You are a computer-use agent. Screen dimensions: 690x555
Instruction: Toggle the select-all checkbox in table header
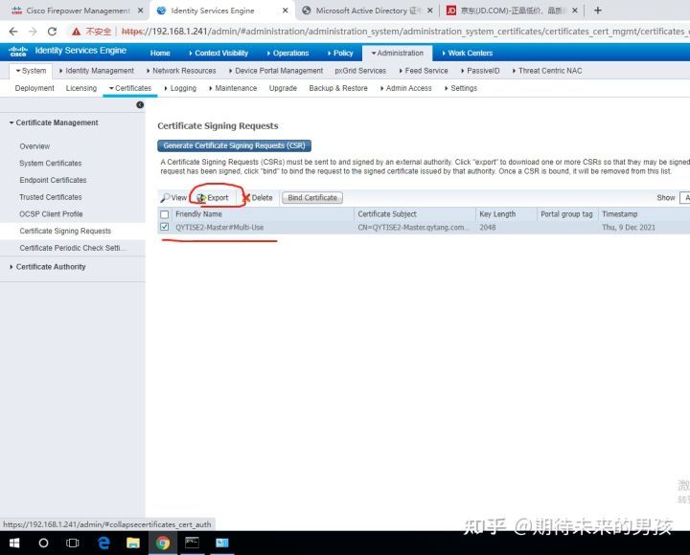pos(165,214)
